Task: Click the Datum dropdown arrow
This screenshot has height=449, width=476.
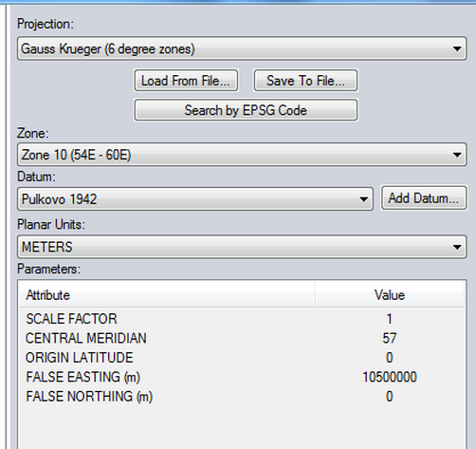Action: [x=363, y=199]
